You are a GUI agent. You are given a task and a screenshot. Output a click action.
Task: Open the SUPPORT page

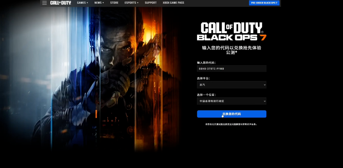click(150, 3)
